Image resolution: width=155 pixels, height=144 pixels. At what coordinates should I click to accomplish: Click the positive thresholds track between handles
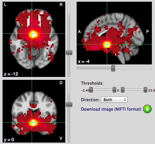pyautogui.click(x=134, y=90)
